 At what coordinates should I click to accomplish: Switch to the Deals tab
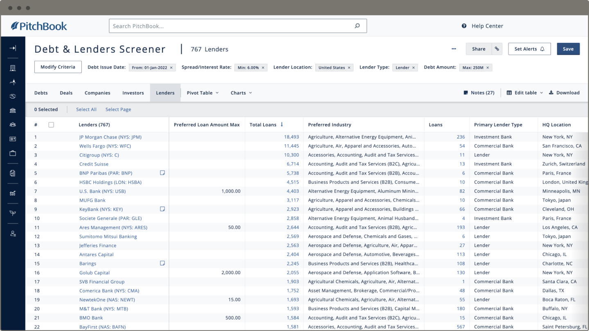(66, 93)
